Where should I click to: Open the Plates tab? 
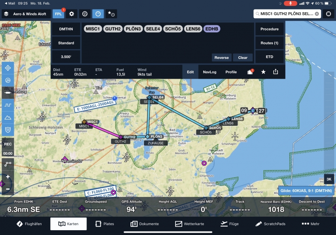(105, 224)
